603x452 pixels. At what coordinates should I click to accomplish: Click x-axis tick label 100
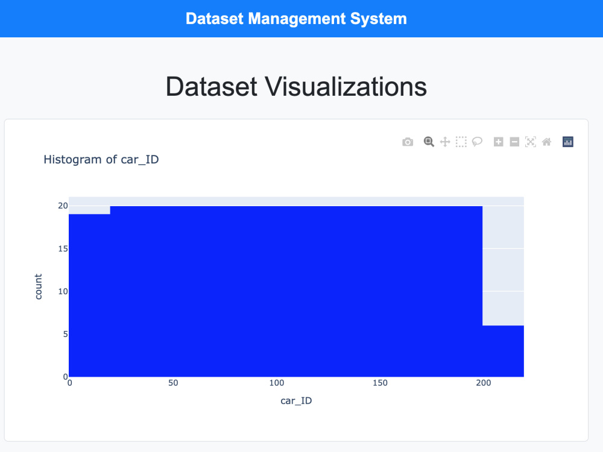click(277, 383)
